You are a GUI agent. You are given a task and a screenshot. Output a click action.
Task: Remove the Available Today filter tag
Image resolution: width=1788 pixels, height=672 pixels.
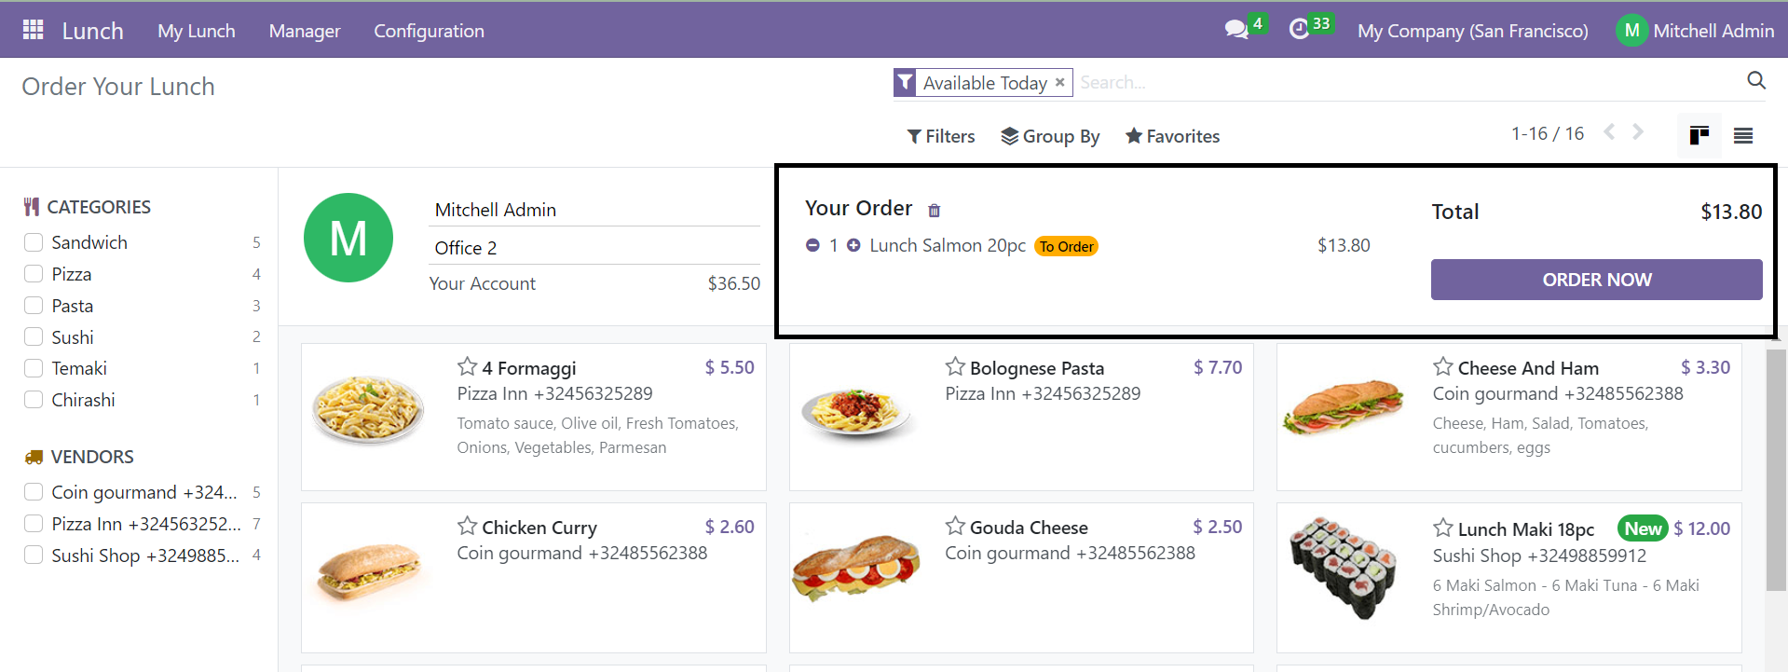click(x=1059, y=83)
